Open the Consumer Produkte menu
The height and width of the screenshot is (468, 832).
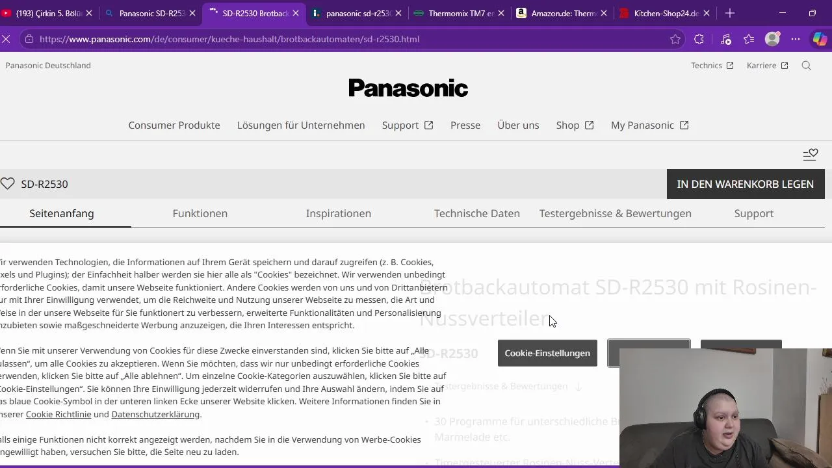[174, 125]
